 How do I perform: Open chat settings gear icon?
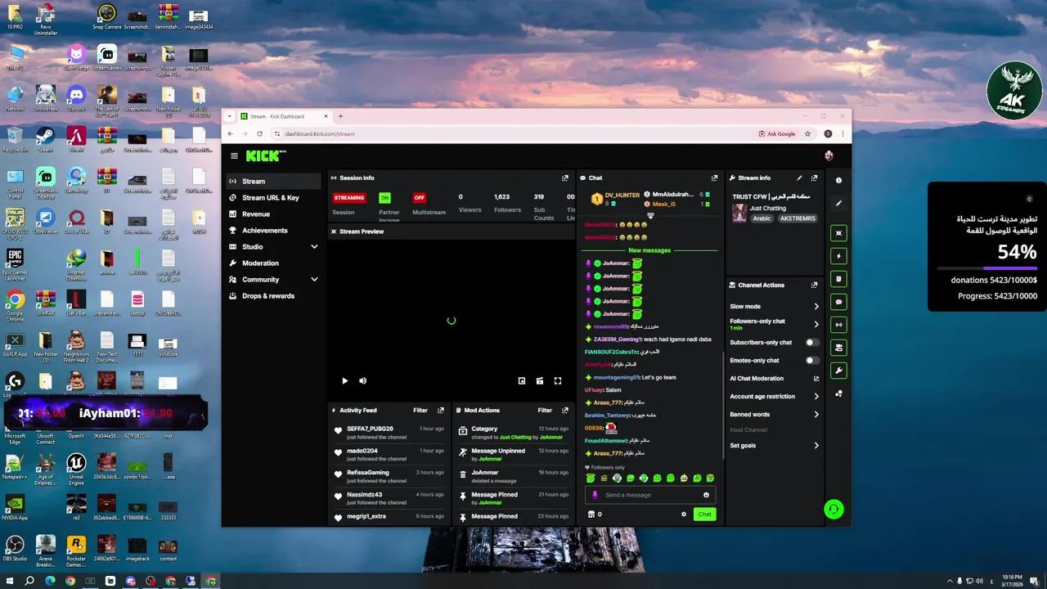684,514
